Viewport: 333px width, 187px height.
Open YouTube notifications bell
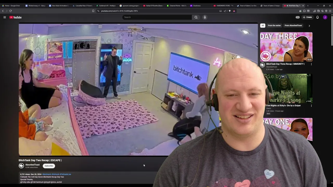tap(317, 17)
